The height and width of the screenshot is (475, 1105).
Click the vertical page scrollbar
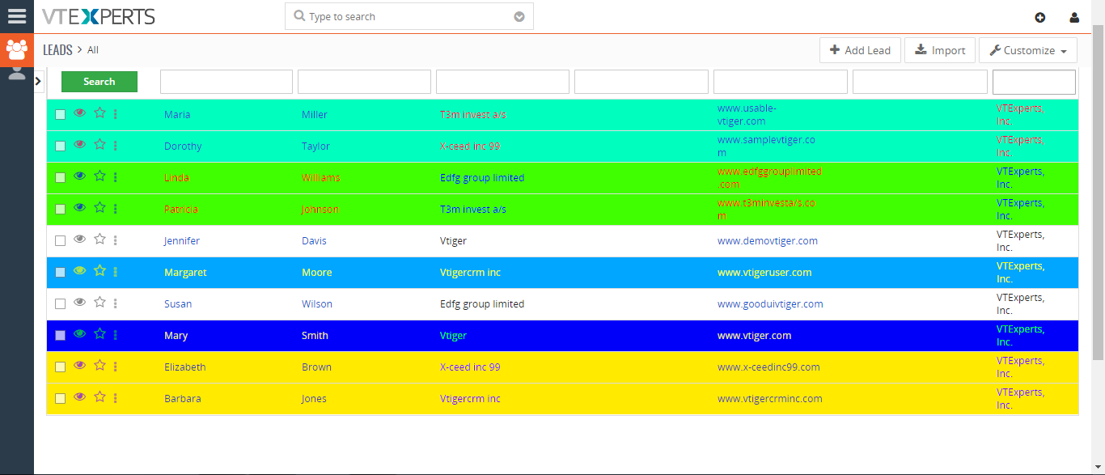point(1098,194)
